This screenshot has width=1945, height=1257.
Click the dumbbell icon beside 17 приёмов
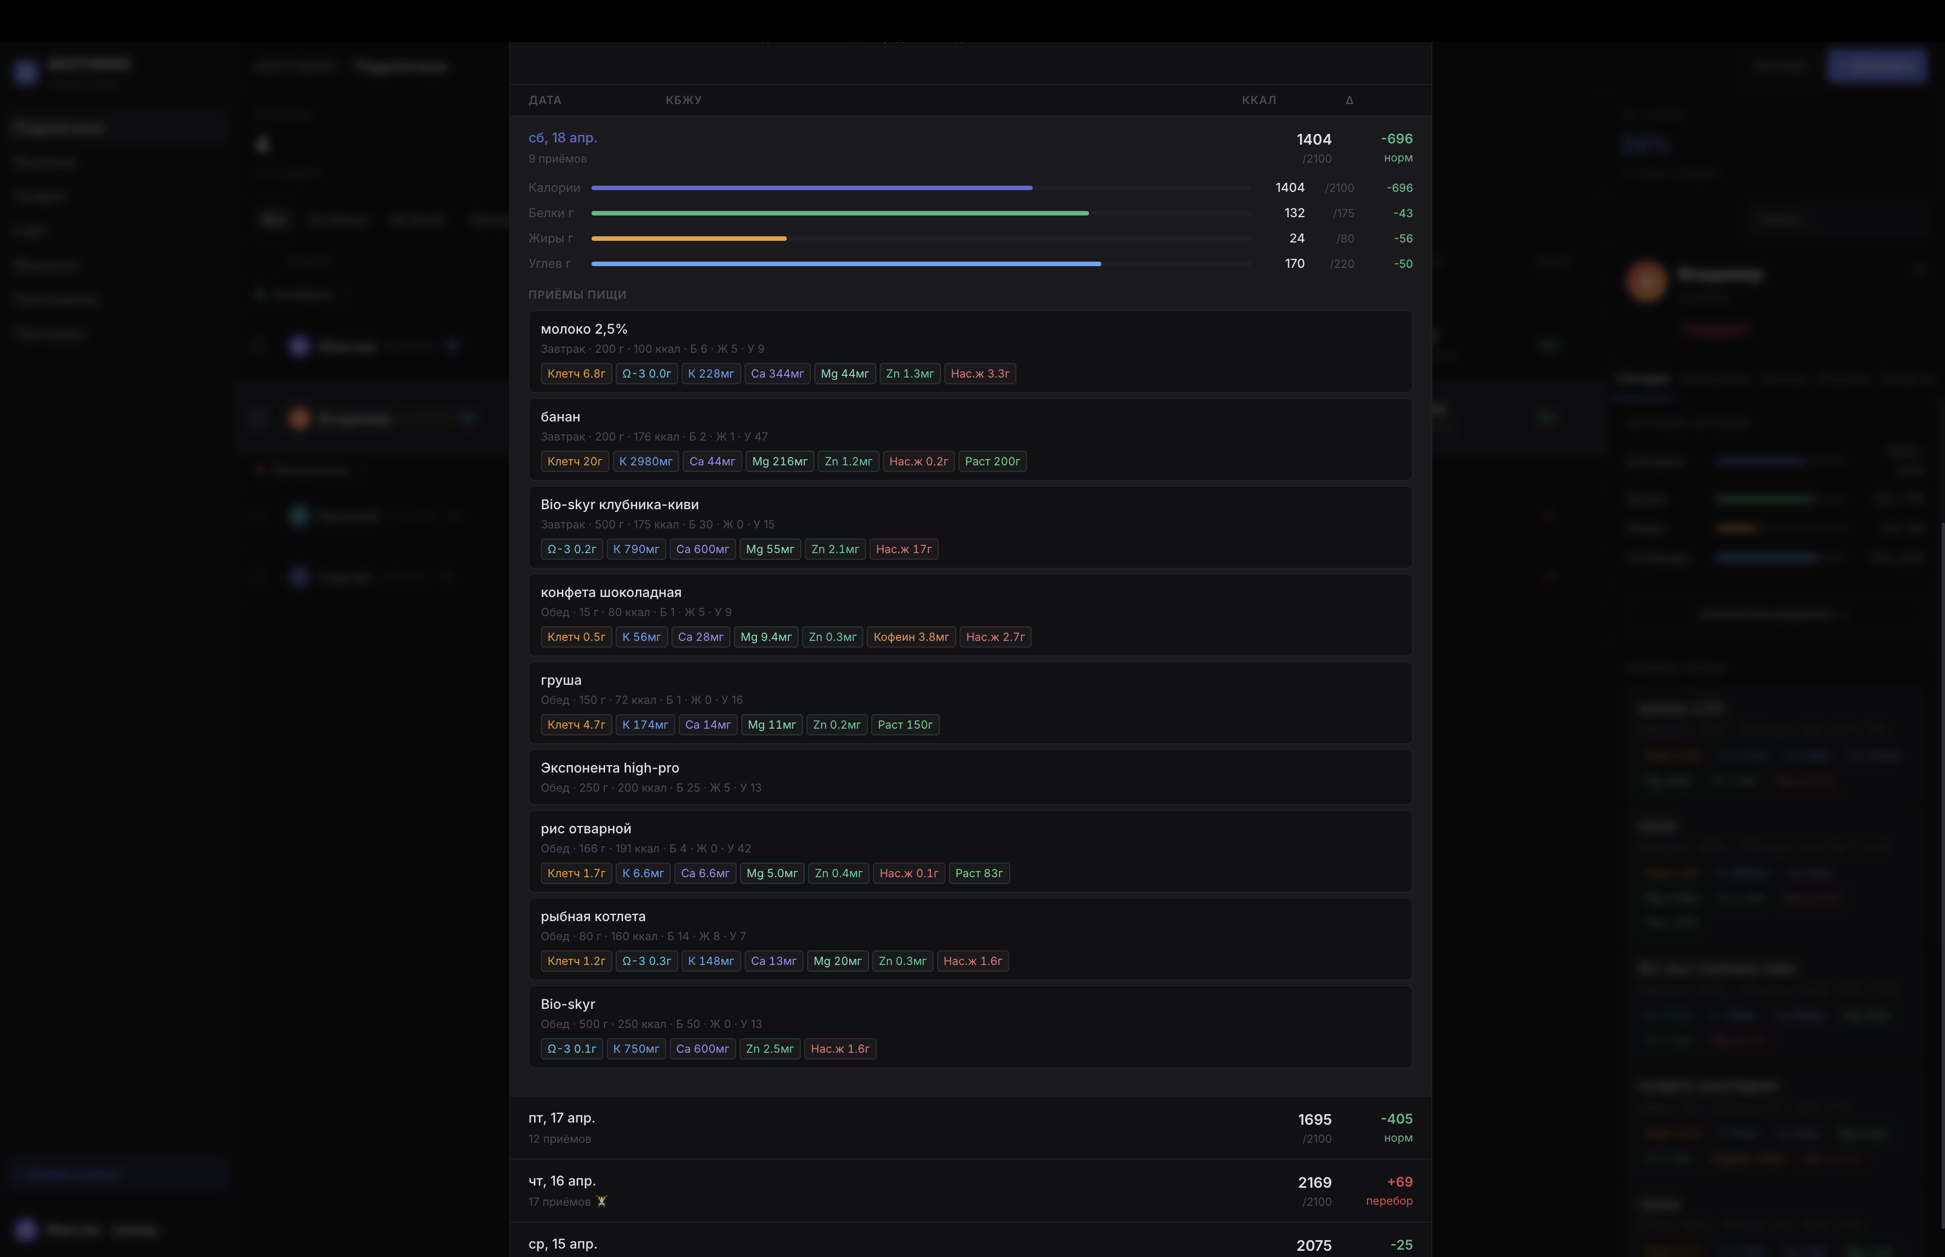point(602,1201)
